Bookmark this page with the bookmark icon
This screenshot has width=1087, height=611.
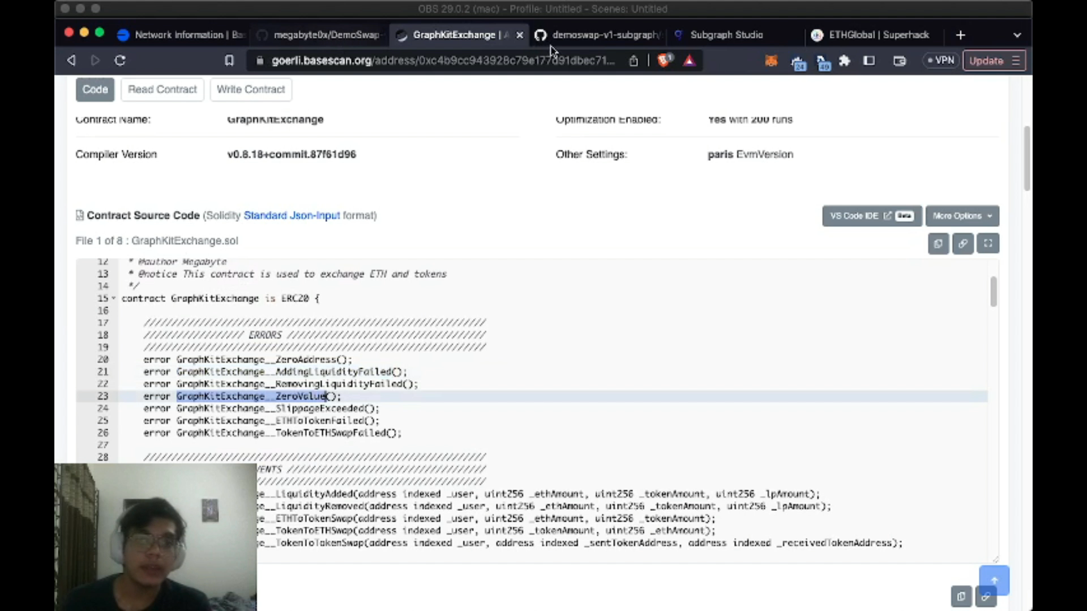(x=229, y=61)
